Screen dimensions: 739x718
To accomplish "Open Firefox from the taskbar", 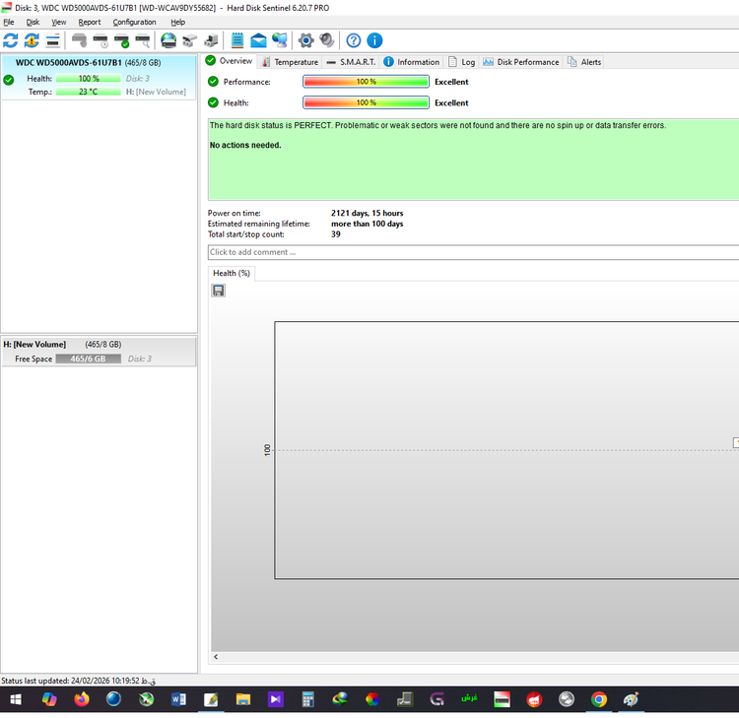I will coord(81,699).
